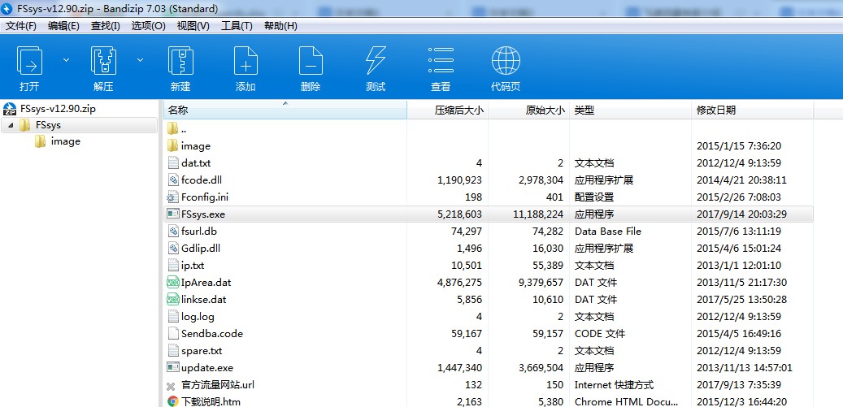
Task: Select the update.exe file row
Action: pos(206,368)
